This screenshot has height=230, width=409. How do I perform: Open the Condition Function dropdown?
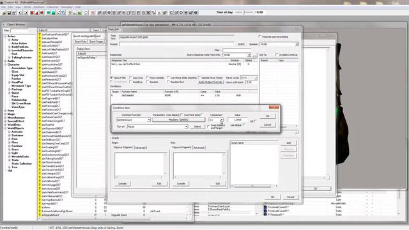coord(149,120)
